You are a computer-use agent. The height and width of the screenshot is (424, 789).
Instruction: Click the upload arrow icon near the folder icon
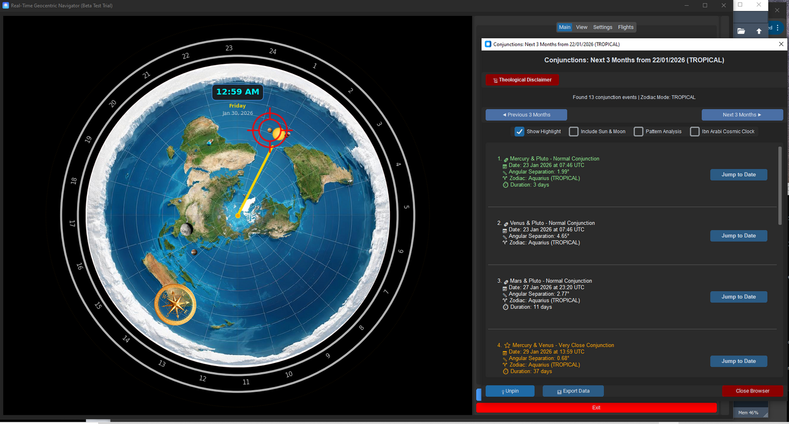coord(759,32)
